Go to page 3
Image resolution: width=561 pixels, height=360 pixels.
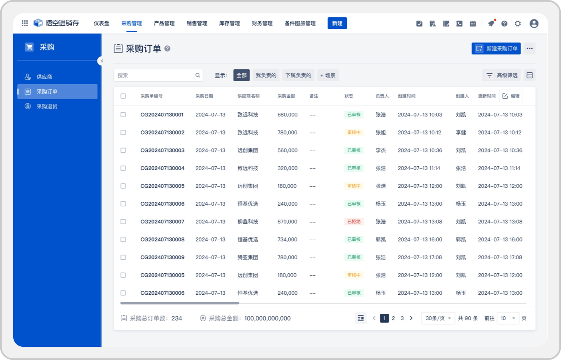[402, 318]
